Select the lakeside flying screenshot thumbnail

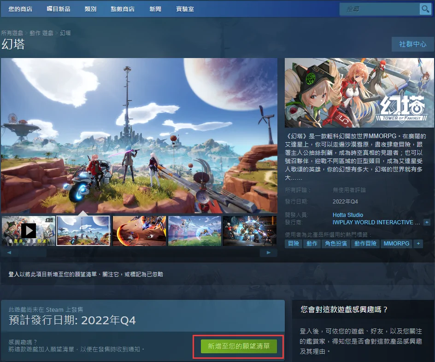tap(195, 231)
